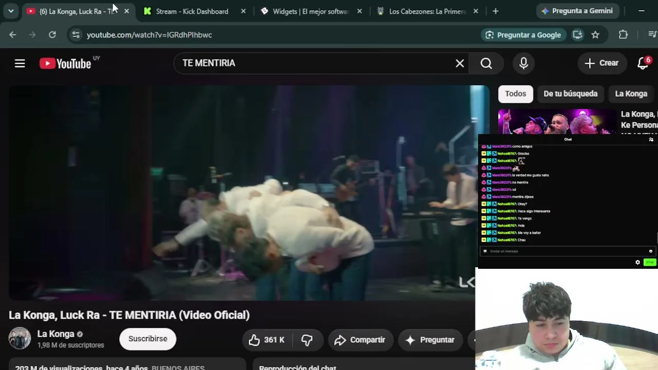Click the video title text

click(129, 315)
